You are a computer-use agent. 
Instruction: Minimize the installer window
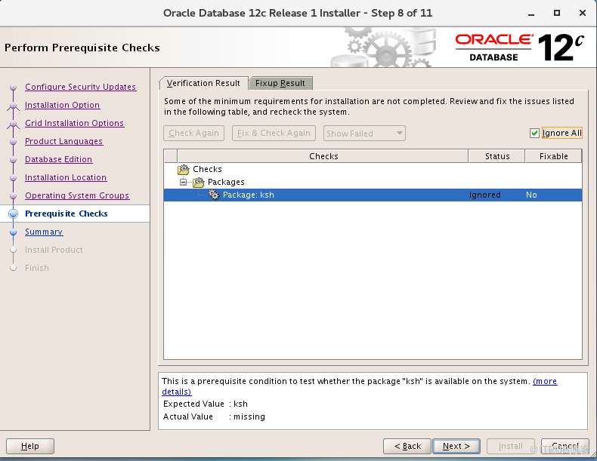pyautogui.click(x=531, y=14)
